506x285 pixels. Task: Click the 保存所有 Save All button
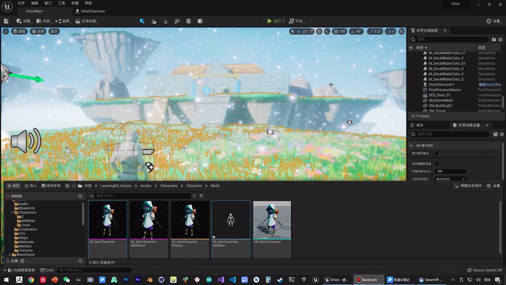pyautogui.click(x=51, y=186)
